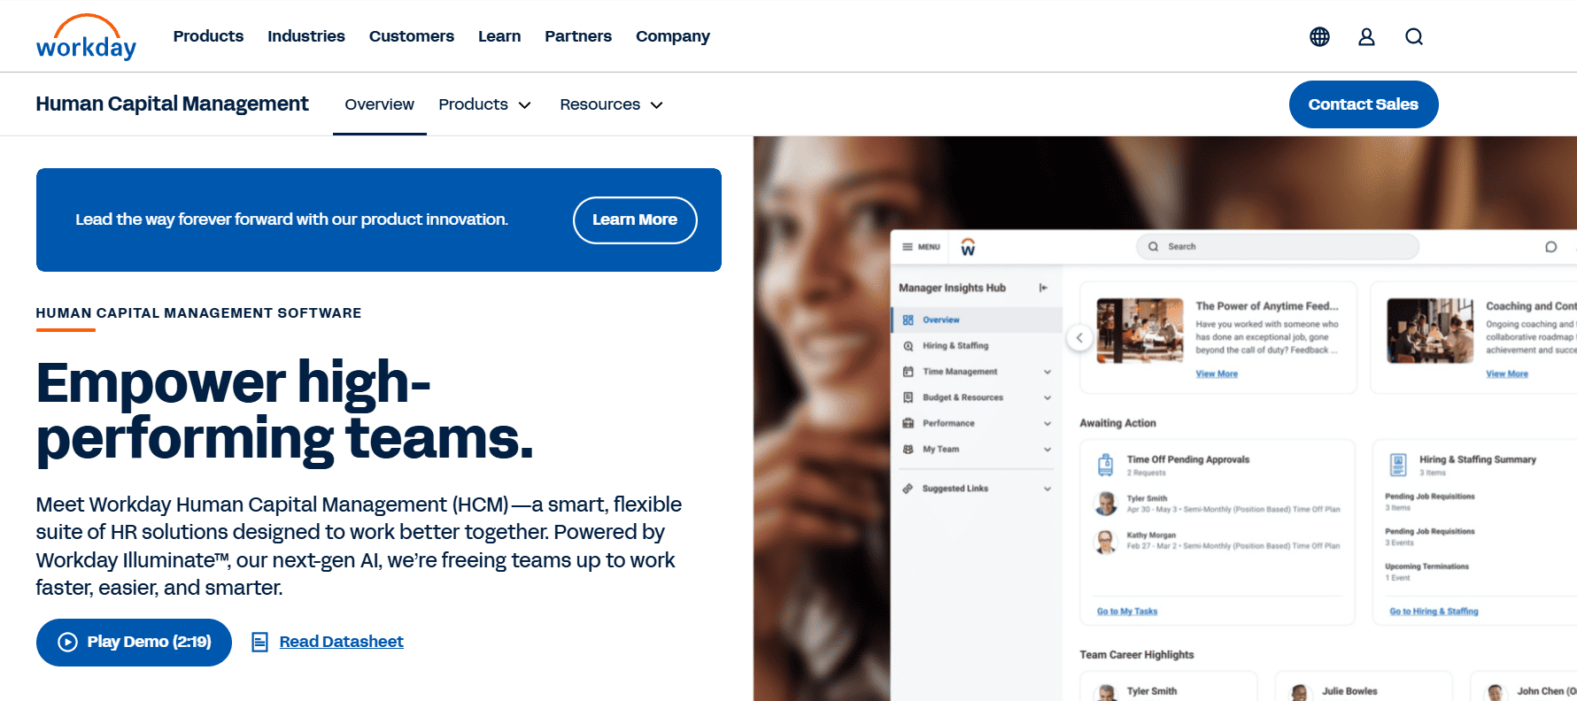
Task: Click the Contact Sales button
Action: coord(1364,104)
